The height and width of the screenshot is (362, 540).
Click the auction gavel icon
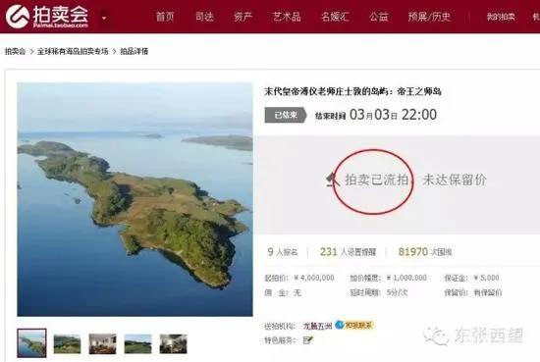pyautogui.click(x=334, y=180)
